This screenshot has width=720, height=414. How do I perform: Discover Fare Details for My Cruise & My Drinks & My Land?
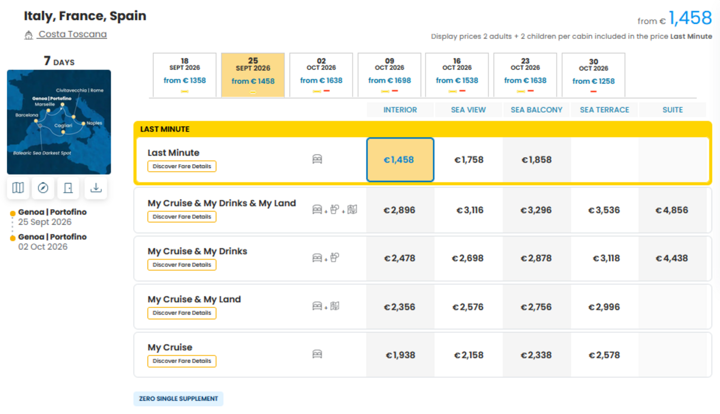coord(182,217)
